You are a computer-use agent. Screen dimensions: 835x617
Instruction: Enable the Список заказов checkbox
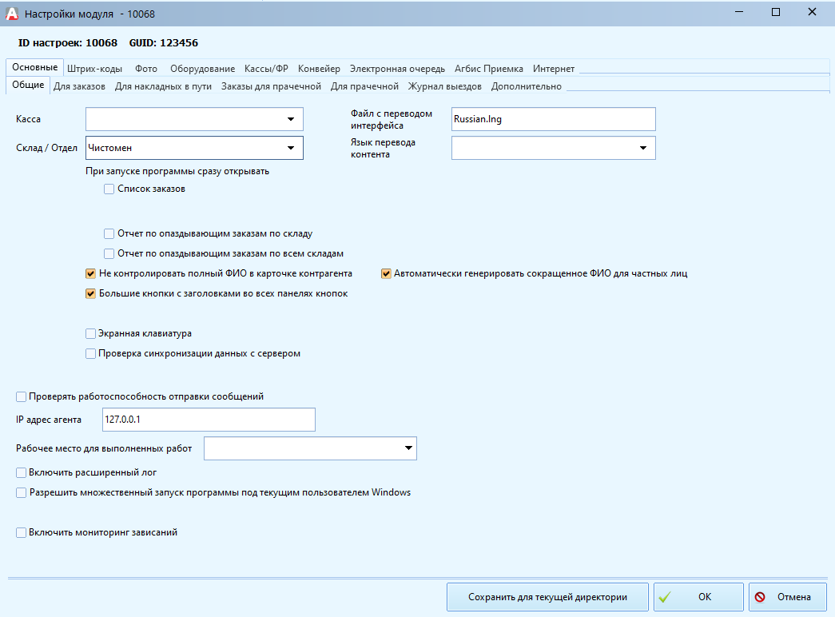click(x=109, y=189)
